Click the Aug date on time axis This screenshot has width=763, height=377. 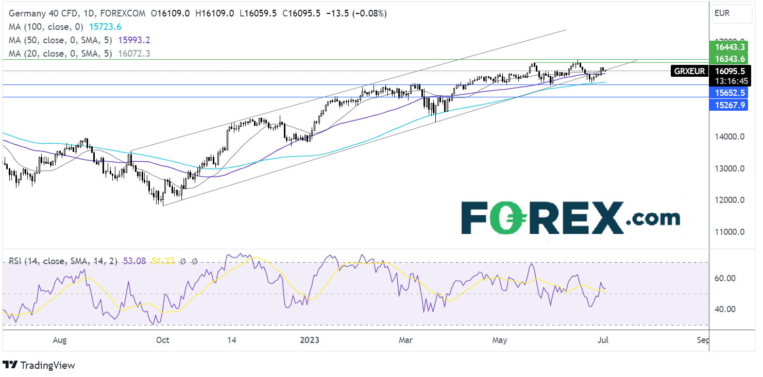tap(60, 340)
